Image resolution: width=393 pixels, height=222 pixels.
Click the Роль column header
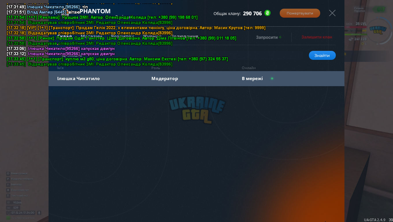[156, 68]
